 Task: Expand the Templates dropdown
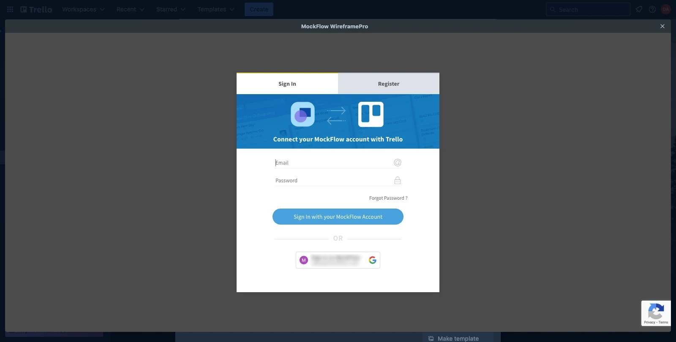click(x=216, y=9)
